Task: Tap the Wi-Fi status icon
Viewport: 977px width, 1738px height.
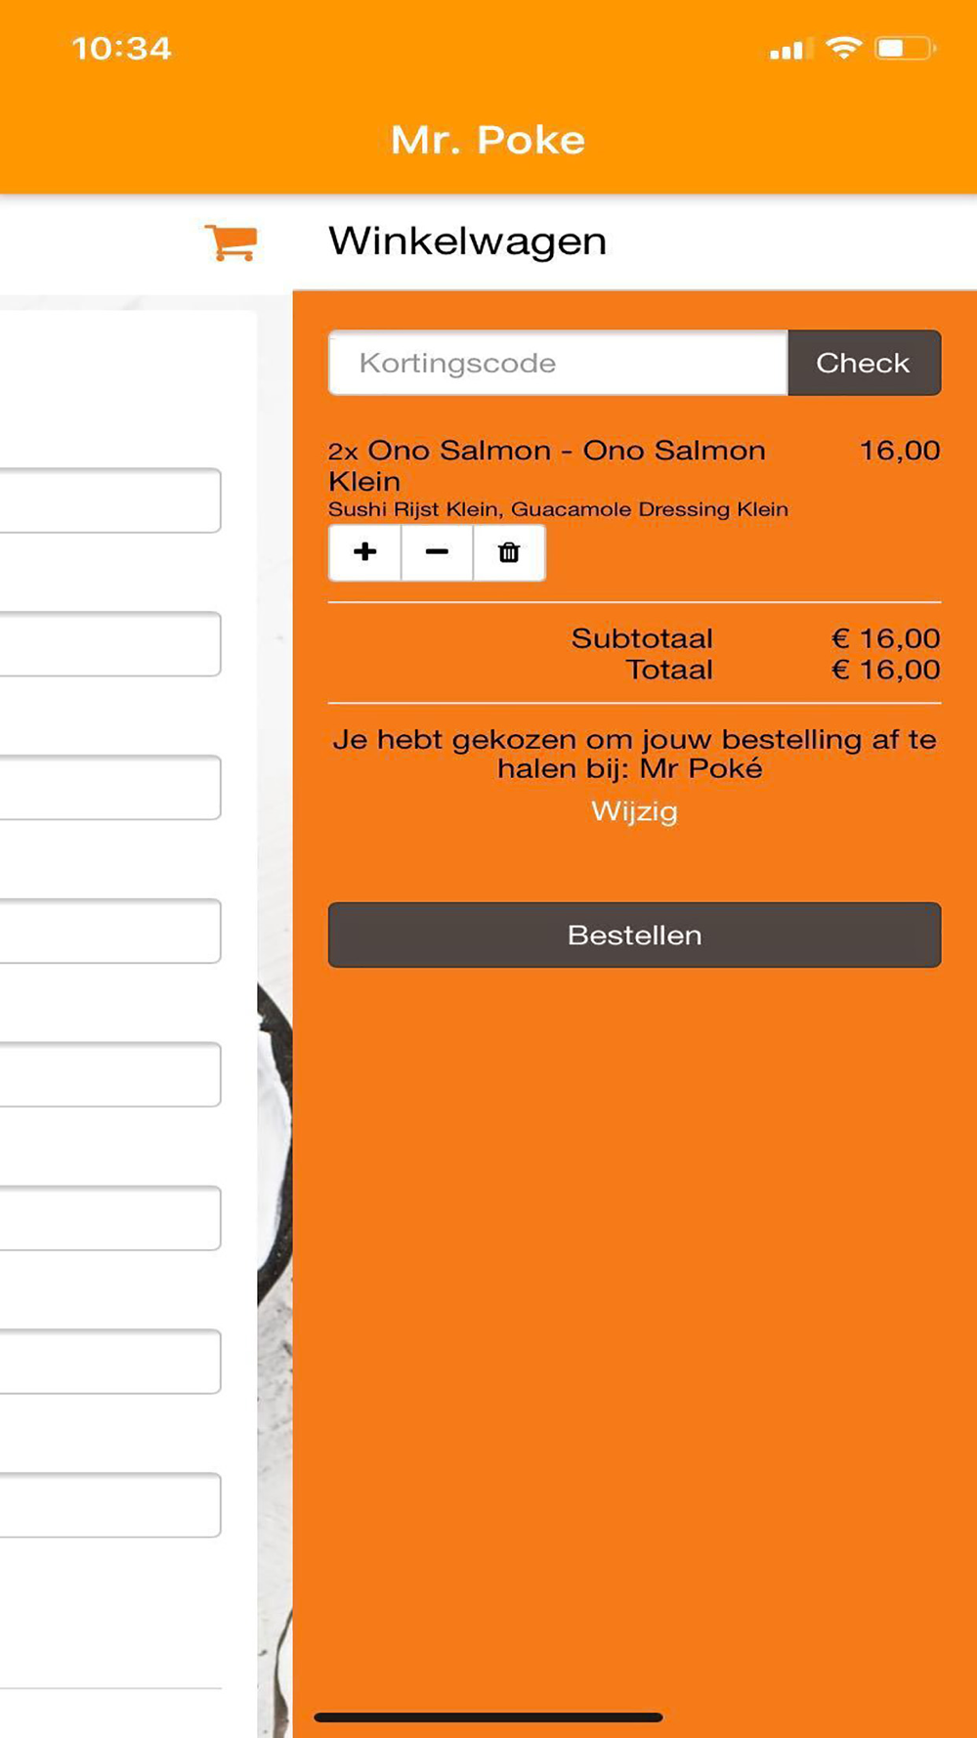Action: pyautogui.click(x=843, y=47)
